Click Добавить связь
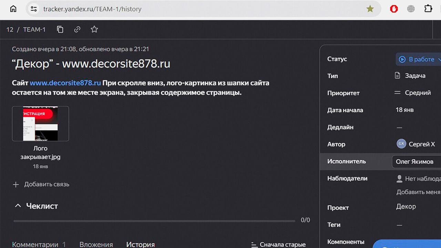The height and width of the screenshot is (248, 441). (x=47, y=184)
